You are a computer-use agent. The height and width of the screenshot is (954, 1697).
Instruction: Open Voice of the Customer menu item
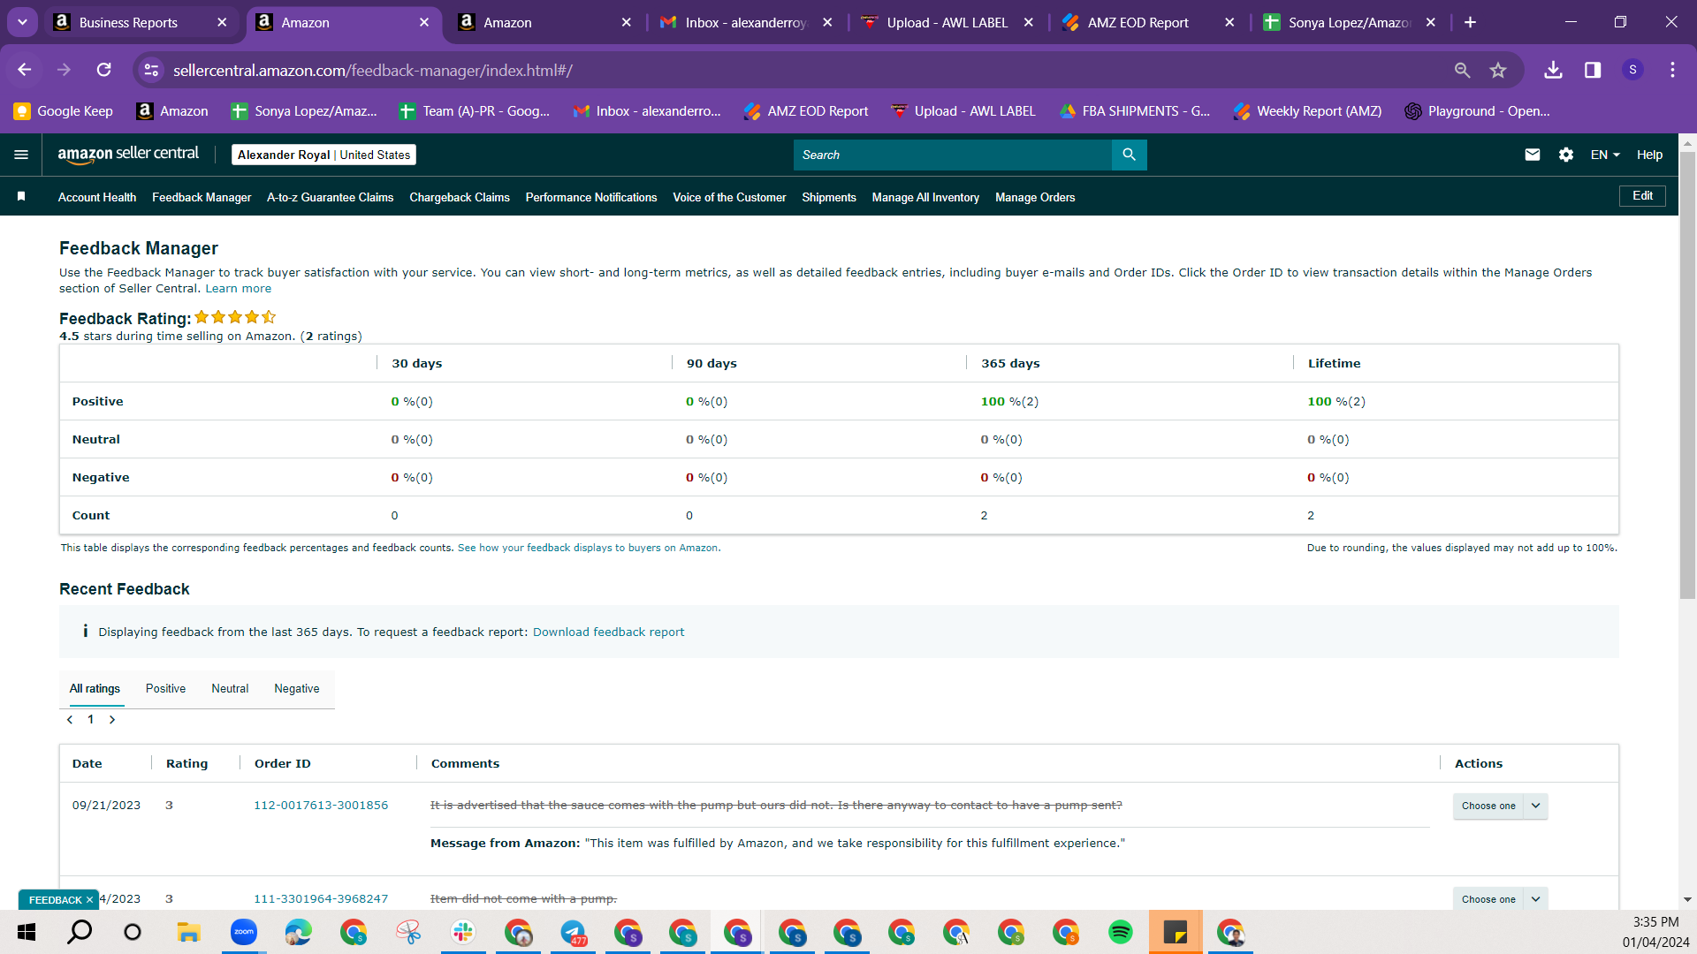pyautogui.click(x=729, y=197)
